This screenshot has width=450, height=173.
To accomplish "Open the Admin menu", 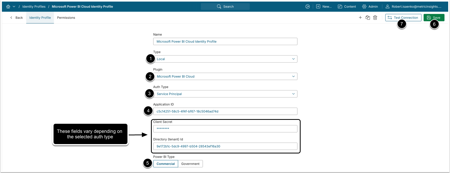I will coord(370,7).
